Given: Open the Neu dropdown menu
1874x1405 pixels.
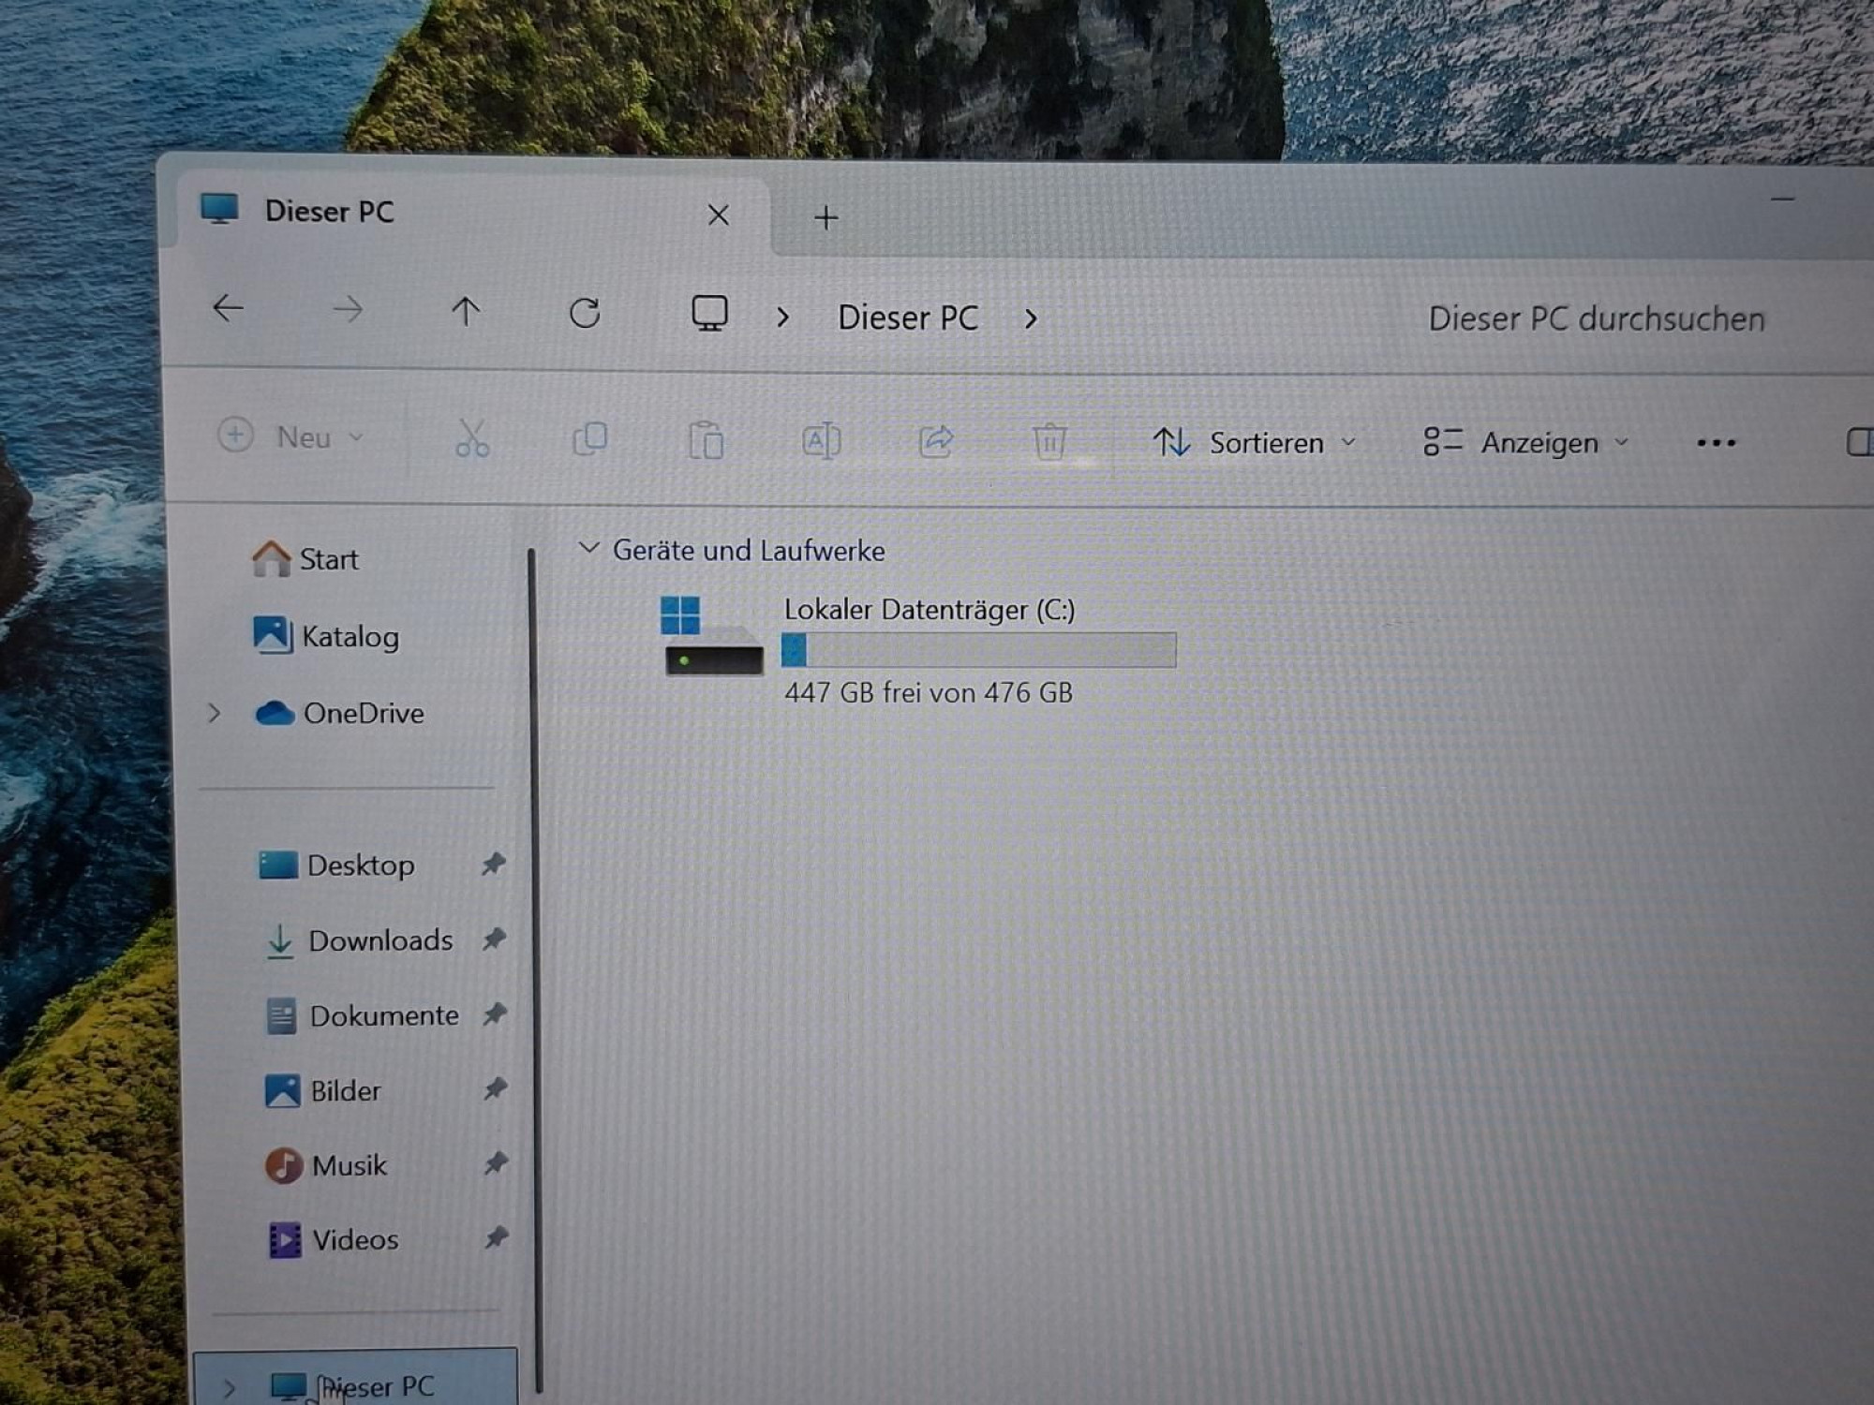Looking at the screenshot, I should click(290, 436).
